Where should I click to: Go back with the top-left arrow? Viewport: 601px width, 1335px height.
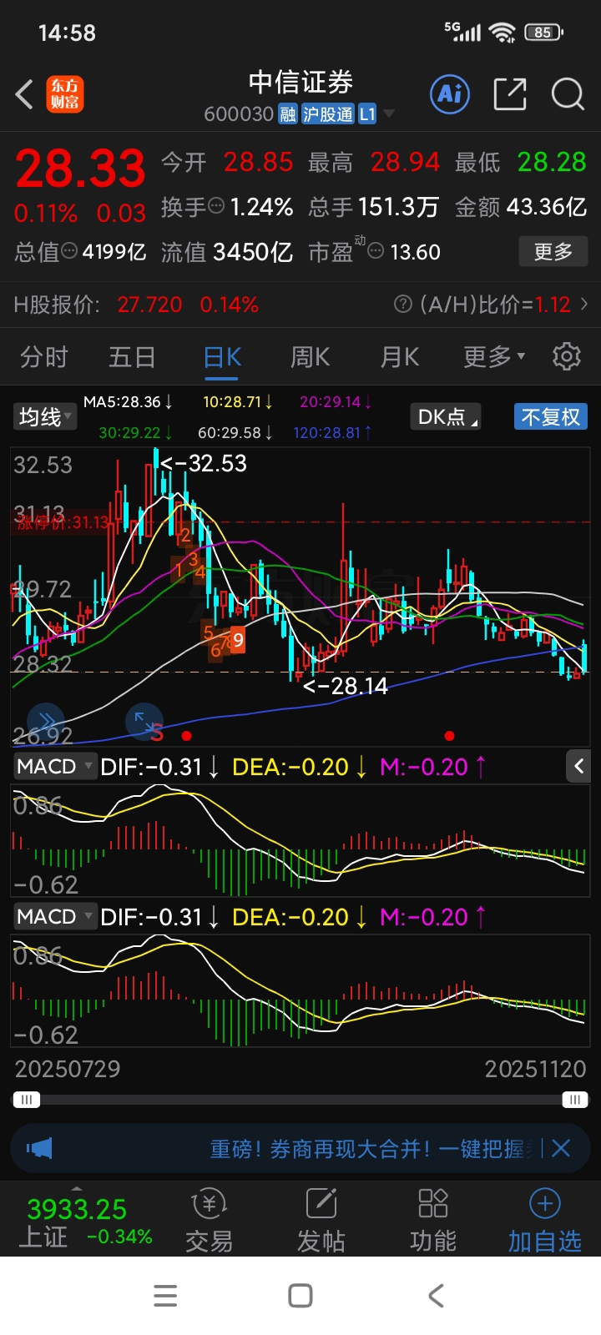(x=24, y=94)
